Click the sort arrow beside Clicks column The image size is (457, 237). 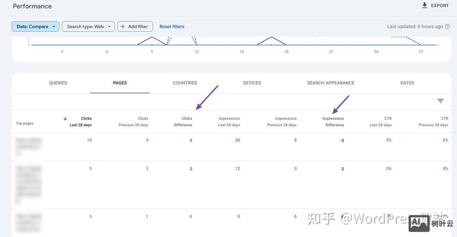pyautogui.click(x=65, y=118)
